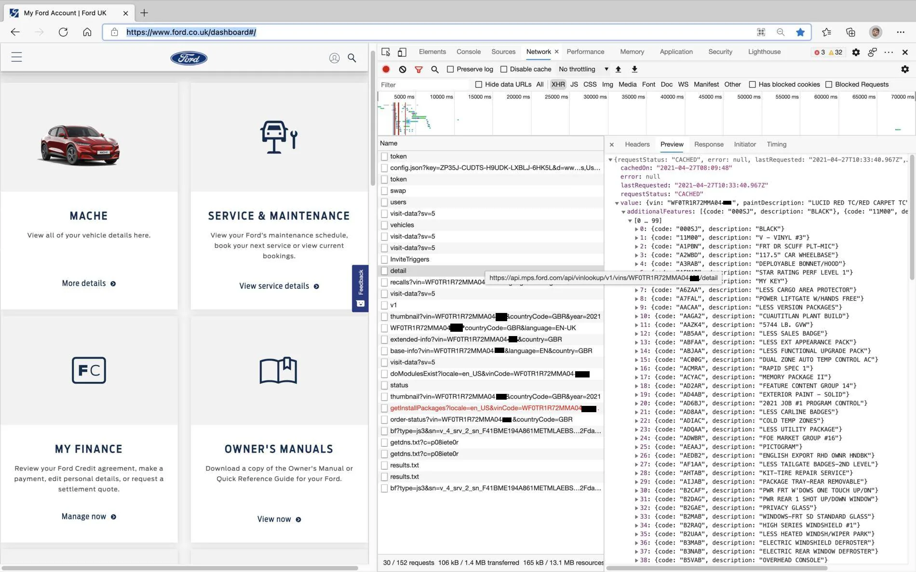The image size is (916, 572).
Task: Expand item 32 PRIVACY GLASS
Action: tap(636, 508)
